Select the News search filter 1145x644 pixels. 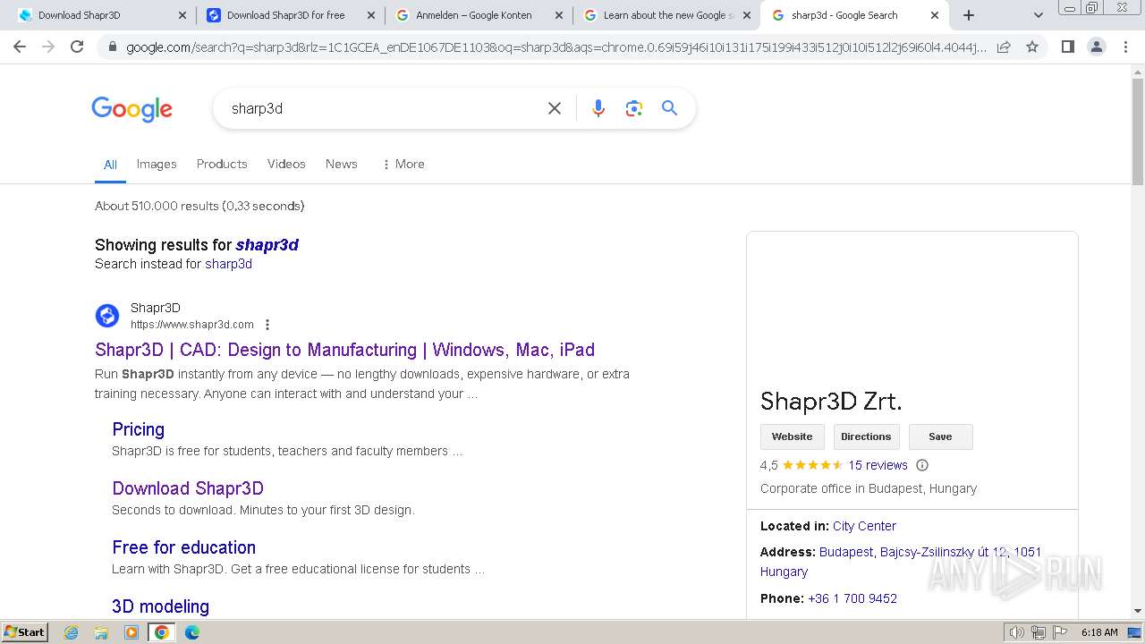[x=342, y=164]
